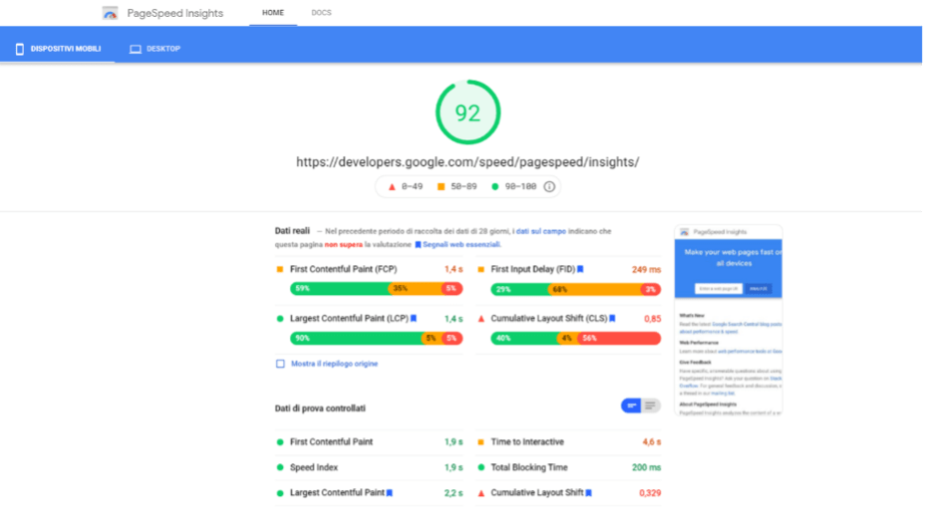This screenshot has height=517, width=932.
Task: Click the page screenshot thumbnail
Action: point(728,321)
